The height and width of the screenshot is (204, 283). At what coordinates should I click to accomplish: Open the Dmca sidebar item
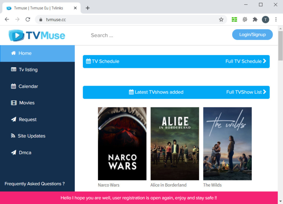(x=25, y=152)
